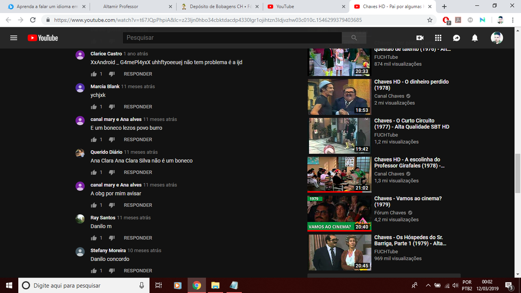Like Clarice Castro's comment

tap(94, 74)
